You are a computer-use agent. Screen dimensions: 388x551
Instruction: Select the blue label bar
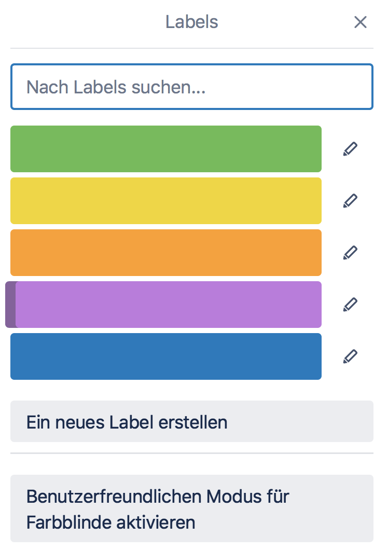coord(166,356)
